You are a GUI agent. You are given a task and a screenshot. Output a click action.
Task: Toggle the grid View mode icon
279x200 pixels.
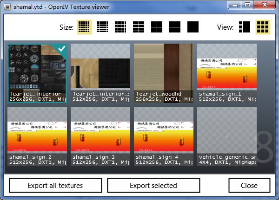tap(263, 27)
